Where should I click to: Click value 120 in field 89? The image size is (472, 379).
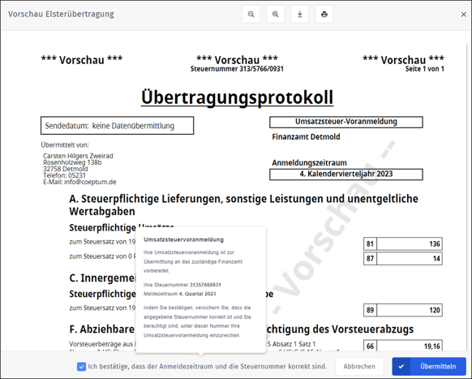click(410, 310)
